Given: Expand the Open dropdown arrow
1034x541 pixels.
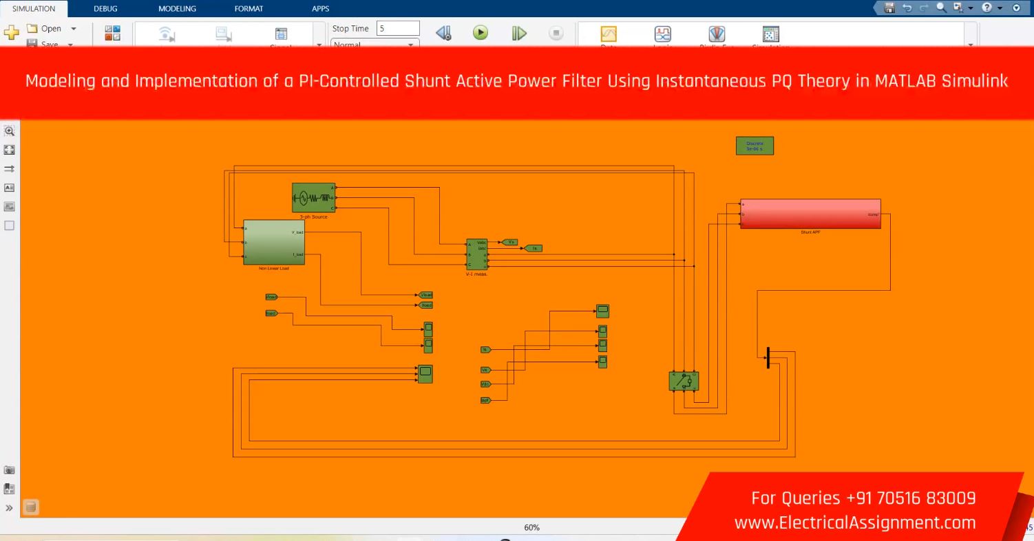Looking at the screenshot, I should click(74, 29).
